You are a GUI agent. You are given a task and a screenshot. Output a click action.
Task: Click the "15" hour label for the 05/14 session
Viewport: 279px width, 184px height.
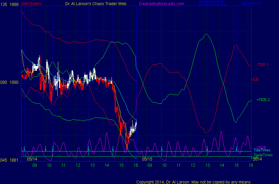tap(121, 165)
